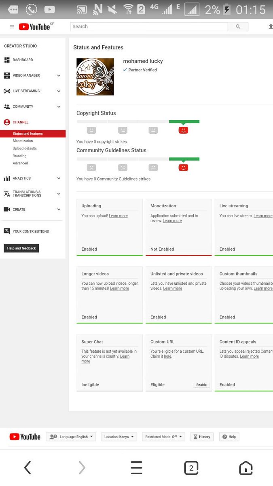This screenshot has width=273, height=486.
Task: Tap the browser forward arrow
Action: 82,468
